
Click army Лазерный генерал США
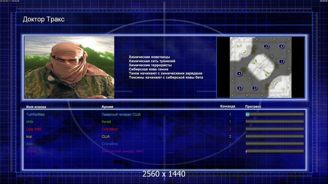[x=121, y=114]
